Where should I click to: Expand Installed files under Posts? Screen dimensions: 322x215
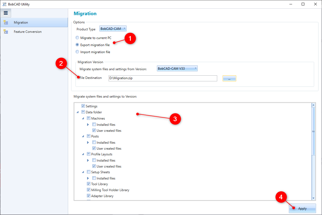88,142
